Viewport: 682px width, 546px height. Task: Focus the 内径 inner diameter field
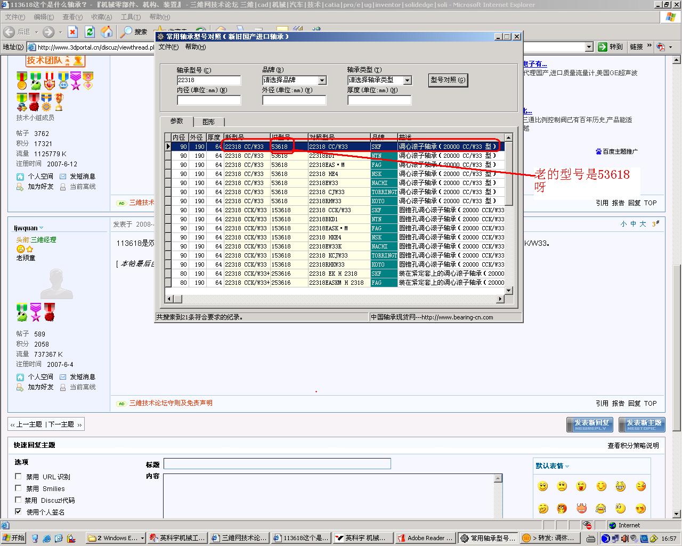point(209,100)
